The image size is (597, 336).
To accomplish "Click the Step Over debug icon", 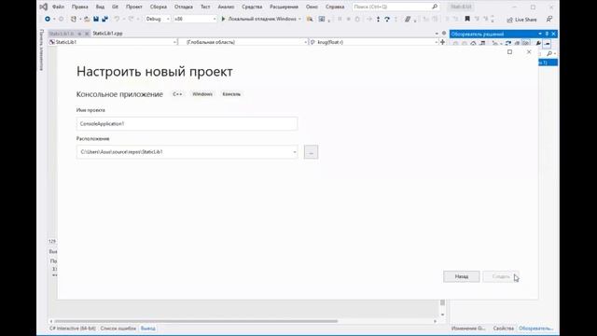I will coord(387,19).
